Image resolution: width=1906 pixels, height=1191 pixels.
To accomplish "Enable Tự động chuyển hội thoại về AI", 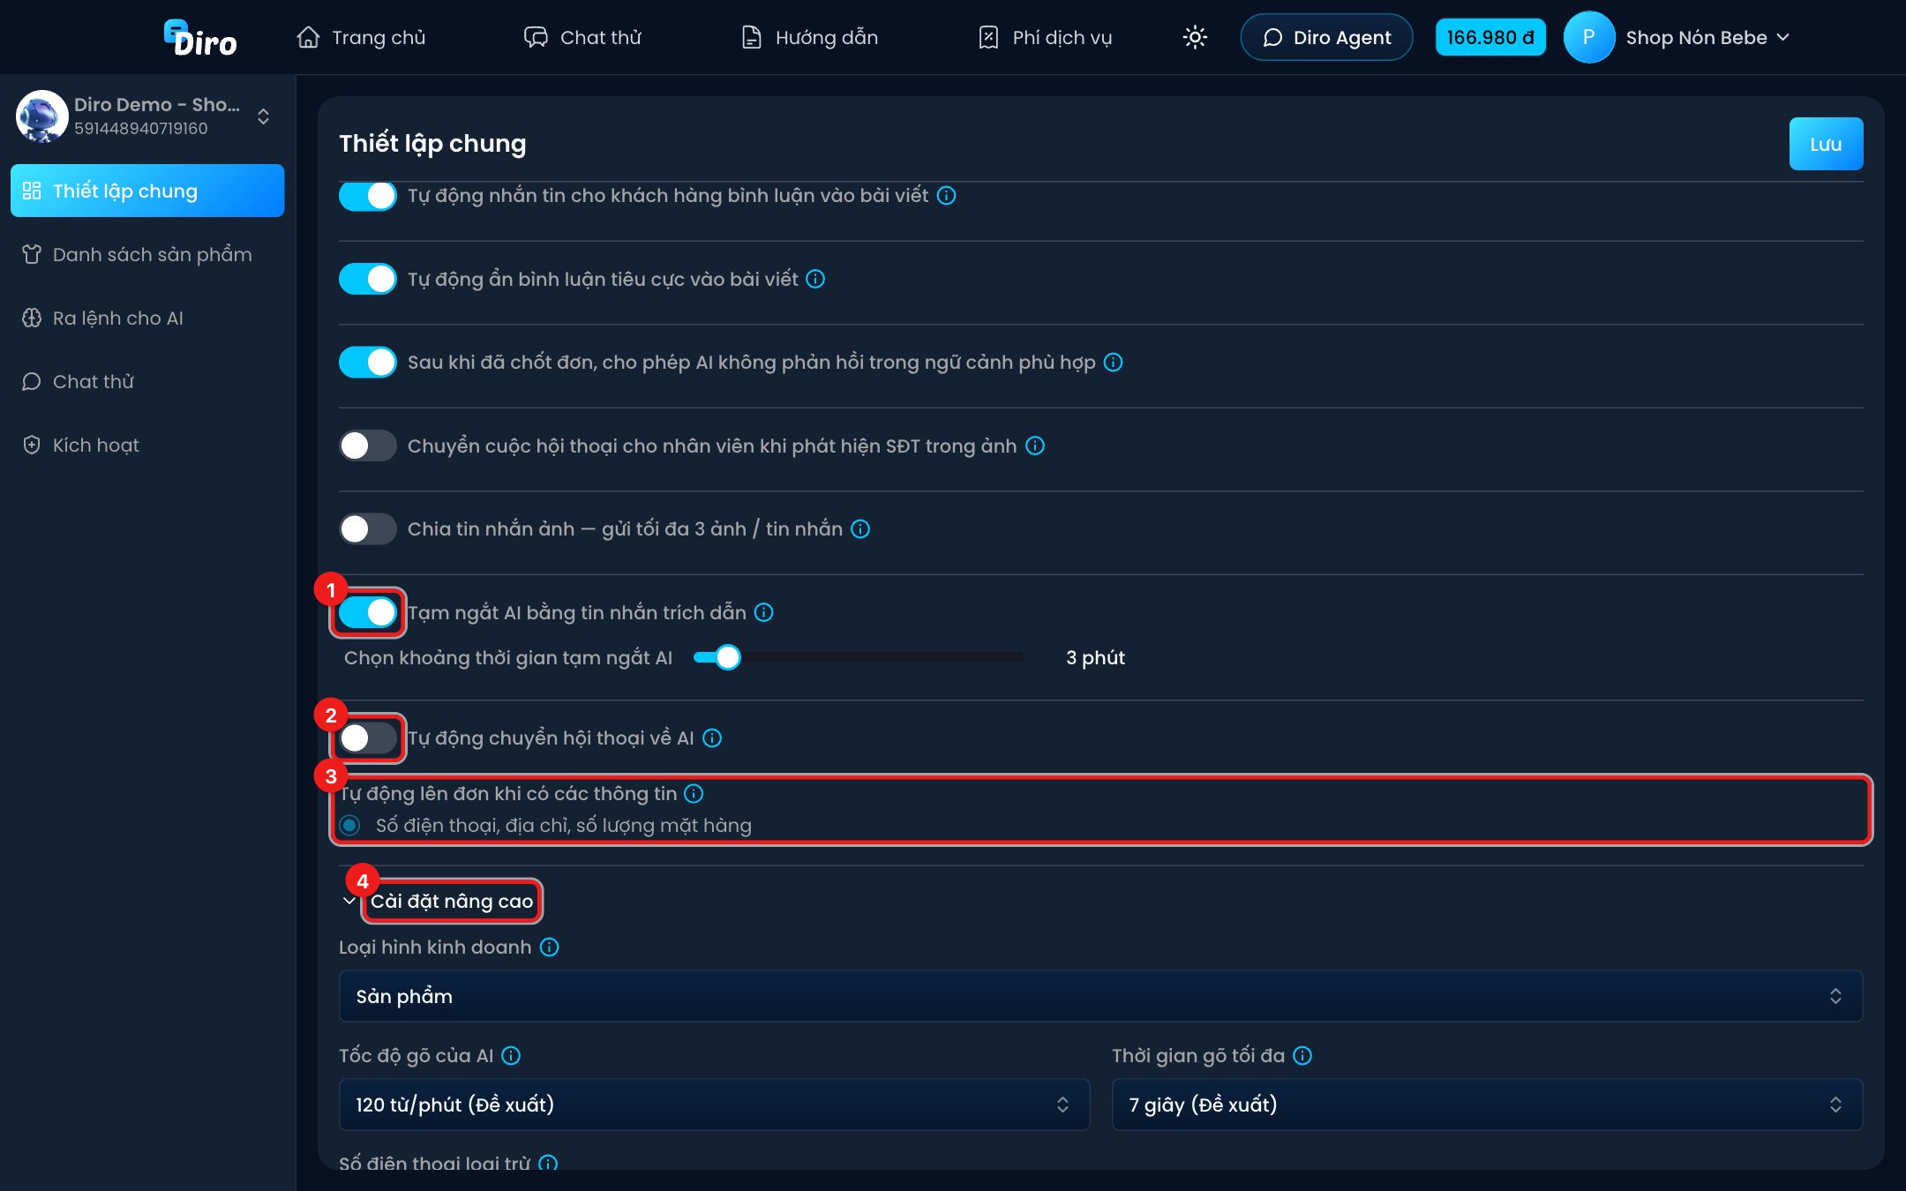I will pyautogui.click(x=368, y=738).
